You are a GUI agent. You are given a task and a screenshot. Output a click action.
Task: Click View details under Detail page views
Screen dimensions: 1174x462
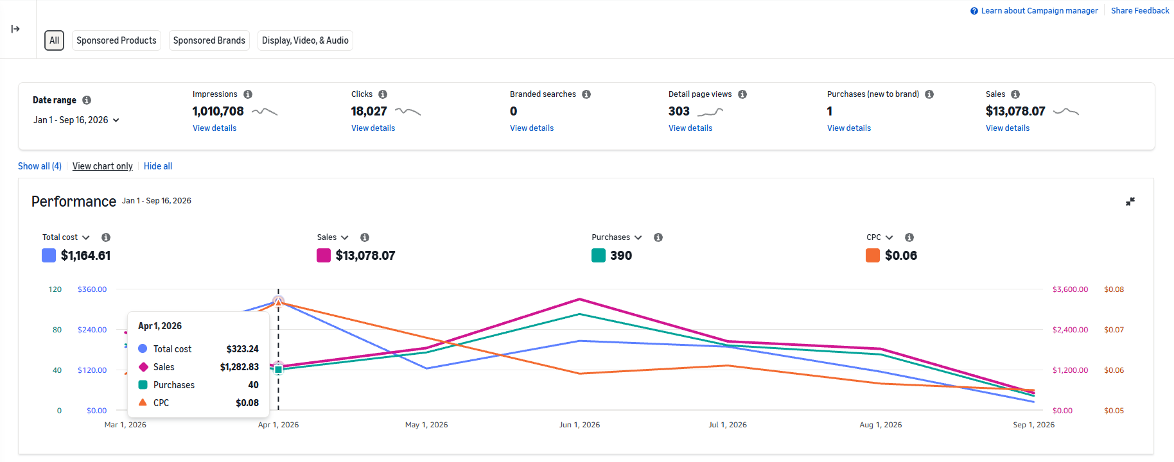[690, 128]
